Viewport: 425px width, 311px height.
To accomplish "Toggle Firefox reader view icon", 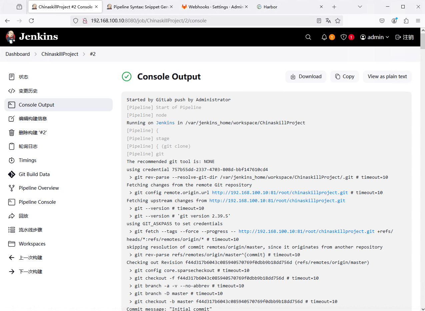I will pos(319,21).
